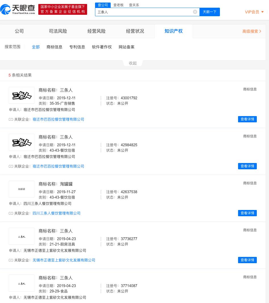
Task: Open 宿迁市巴百拉 company link under registration 43001792
Action: (58, 119)
